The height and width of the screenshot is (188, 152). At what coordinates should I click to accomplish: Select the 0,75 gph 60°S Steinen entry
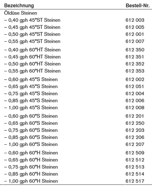(x=31, y=130)
